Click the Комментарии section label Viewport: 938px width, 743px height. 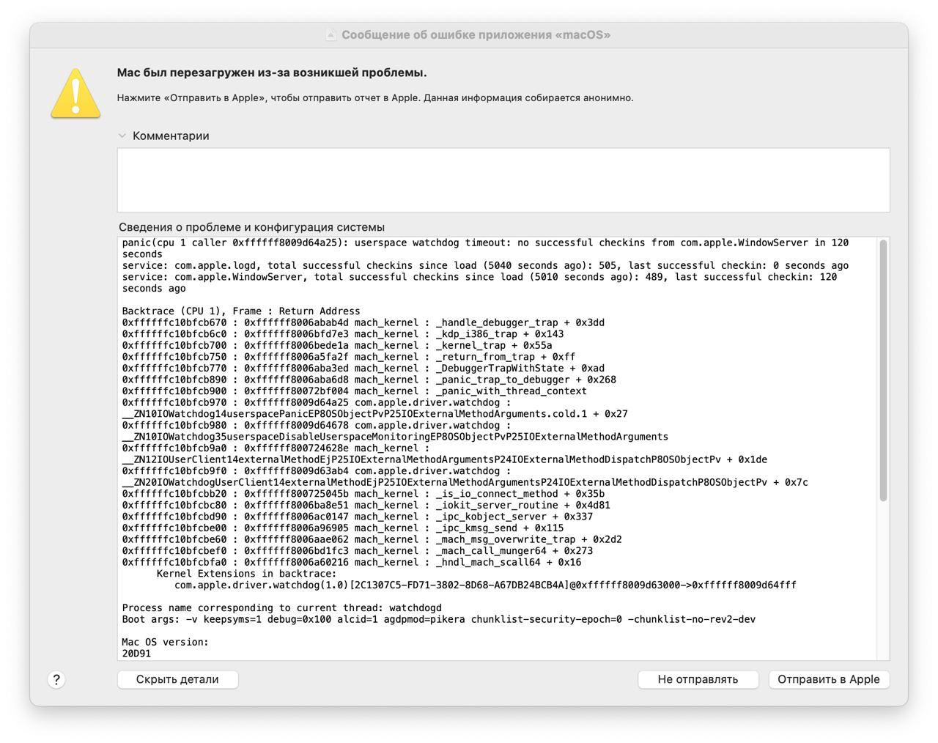171,136
